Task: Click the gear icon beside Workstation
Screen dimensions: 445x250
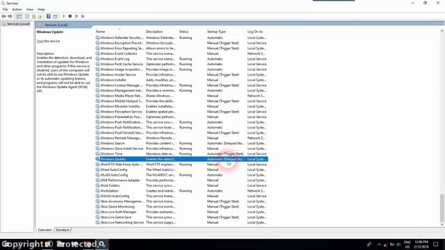Action: coord(97,191)
